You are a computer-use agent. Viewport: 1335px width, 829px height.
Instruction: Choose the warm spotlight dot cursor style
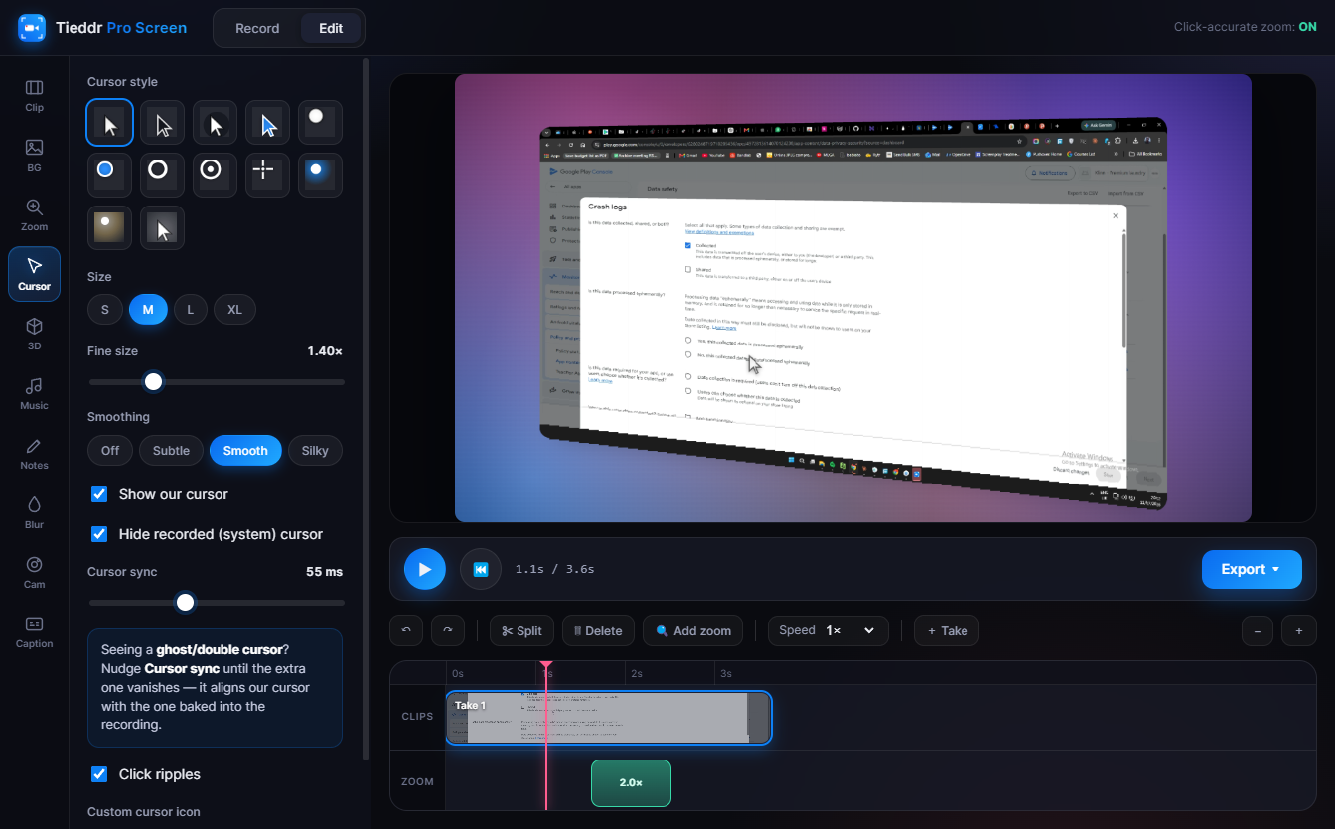tap(109, 227)
